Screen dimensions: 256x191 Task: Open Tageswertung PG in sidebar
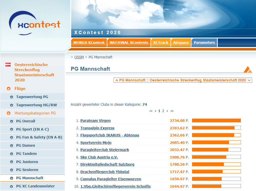coord(32,97)
